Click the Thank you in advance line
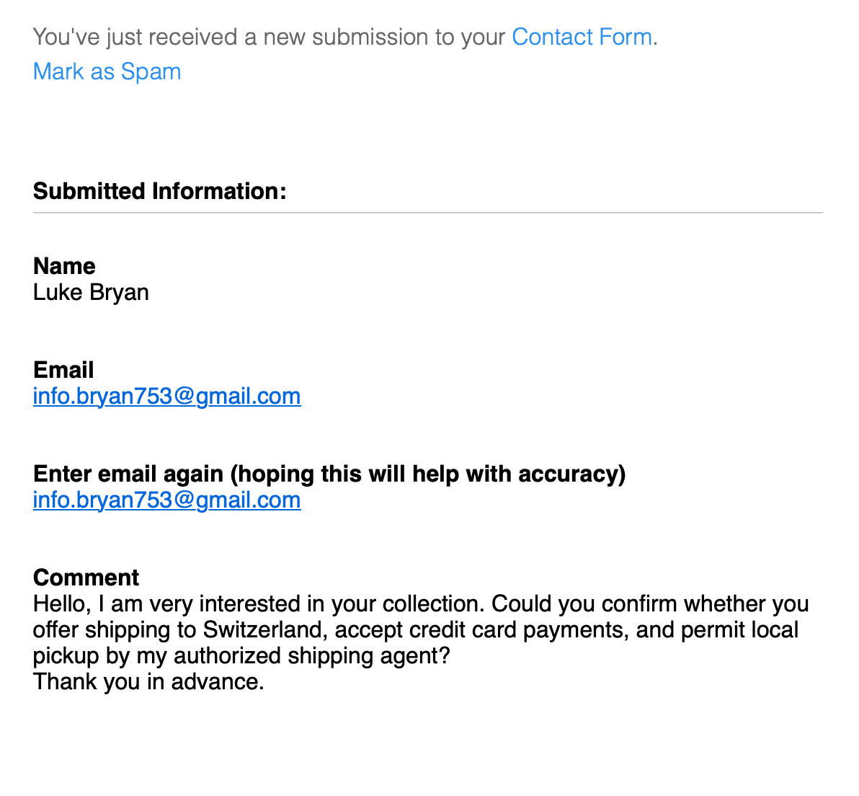The image size is (859, 796). (x=148, y=681)
